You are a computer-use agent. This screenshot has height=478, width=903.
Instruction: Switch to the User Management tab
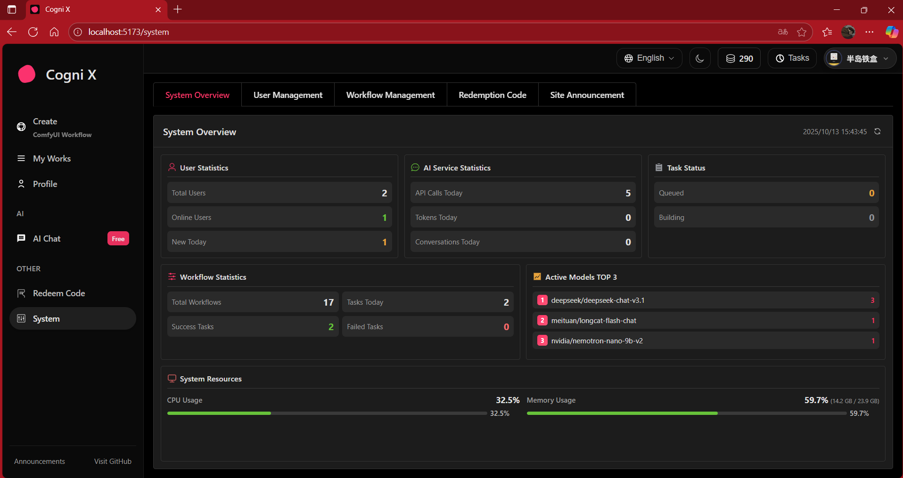click(287, 95)
